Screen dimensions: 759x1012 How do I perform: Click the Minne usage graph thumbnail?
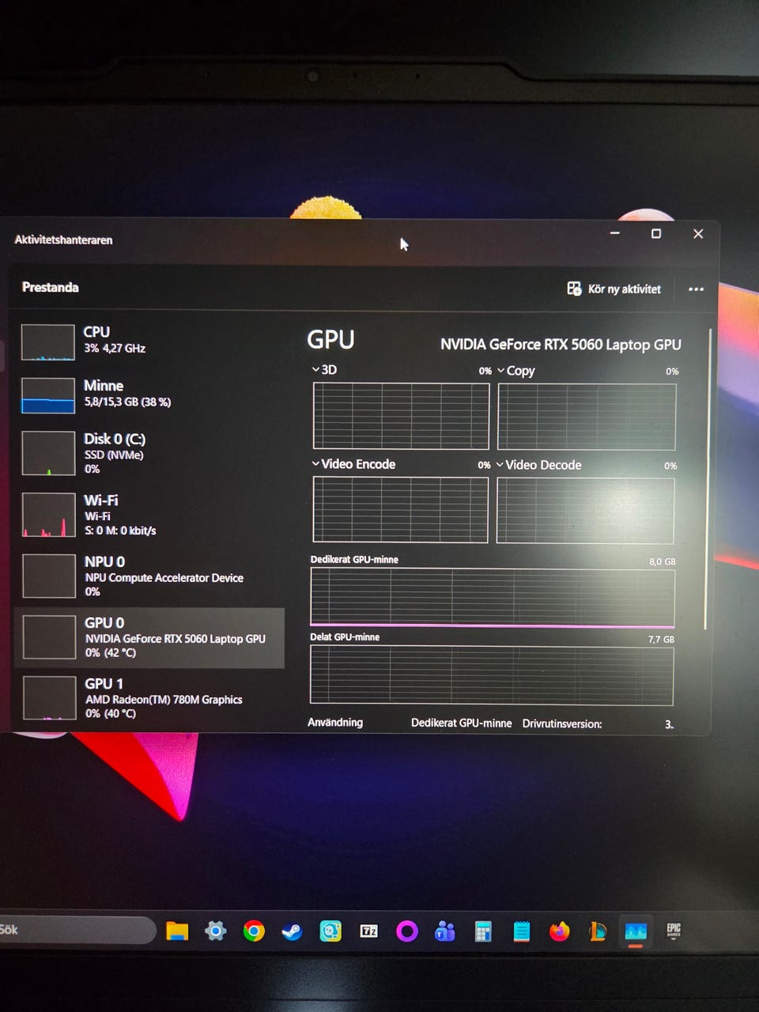48,395
